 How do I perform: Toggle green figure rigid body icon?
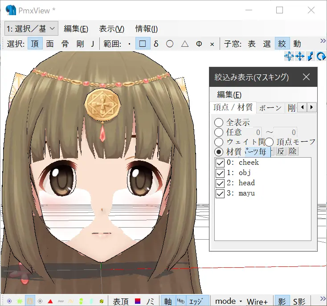(x=81, y=301)
